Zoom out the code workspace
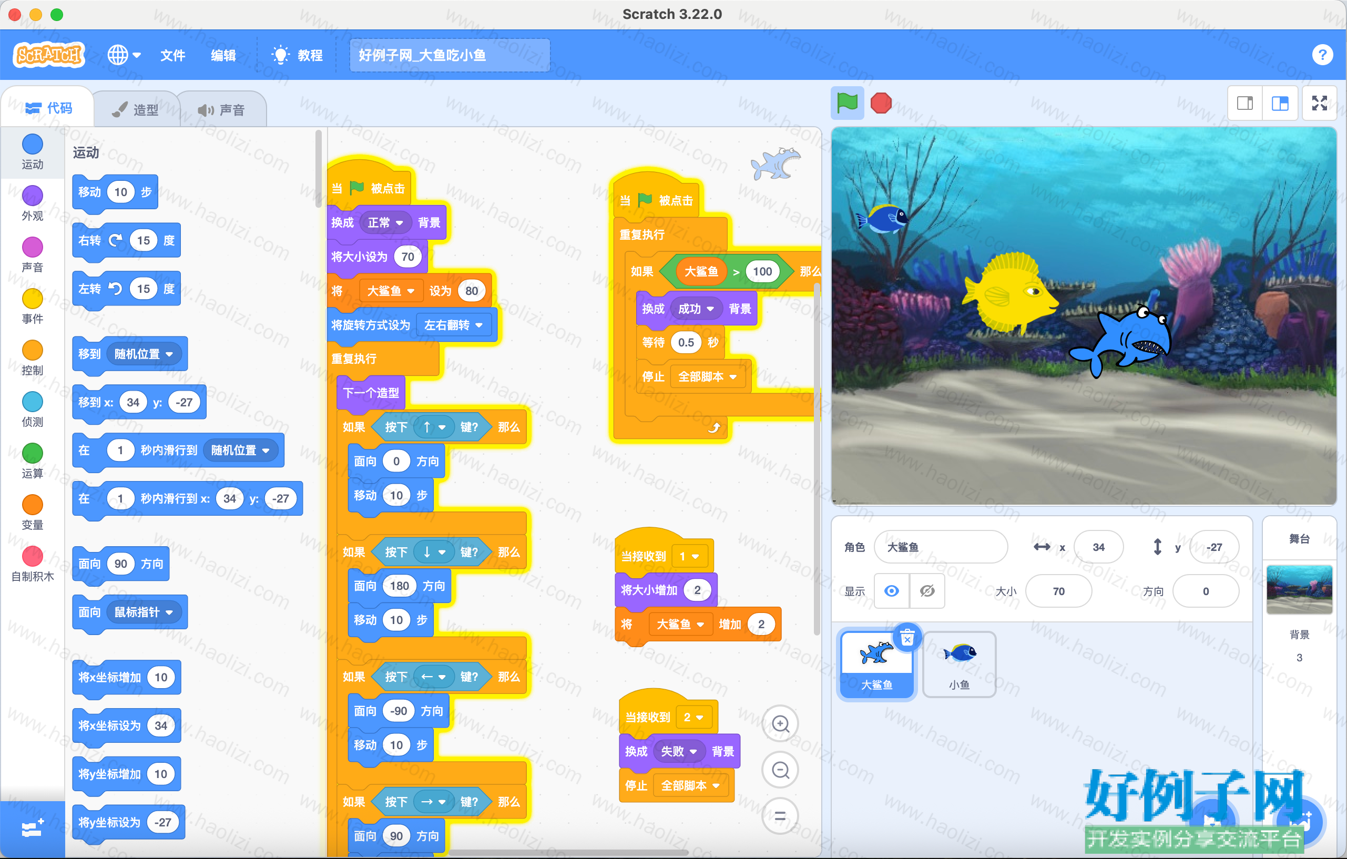This screenshot has height=859, width=1347. point(780,770)
